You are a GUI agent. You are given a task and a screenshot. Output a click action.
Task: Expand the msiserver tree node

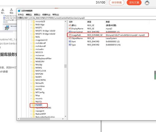click(x=31, y=56)
